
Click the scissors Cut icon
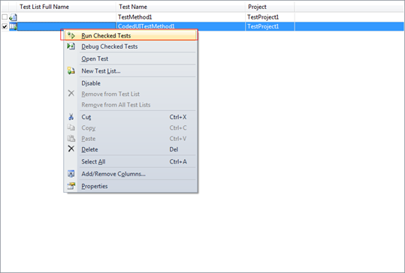pos(71,117)
